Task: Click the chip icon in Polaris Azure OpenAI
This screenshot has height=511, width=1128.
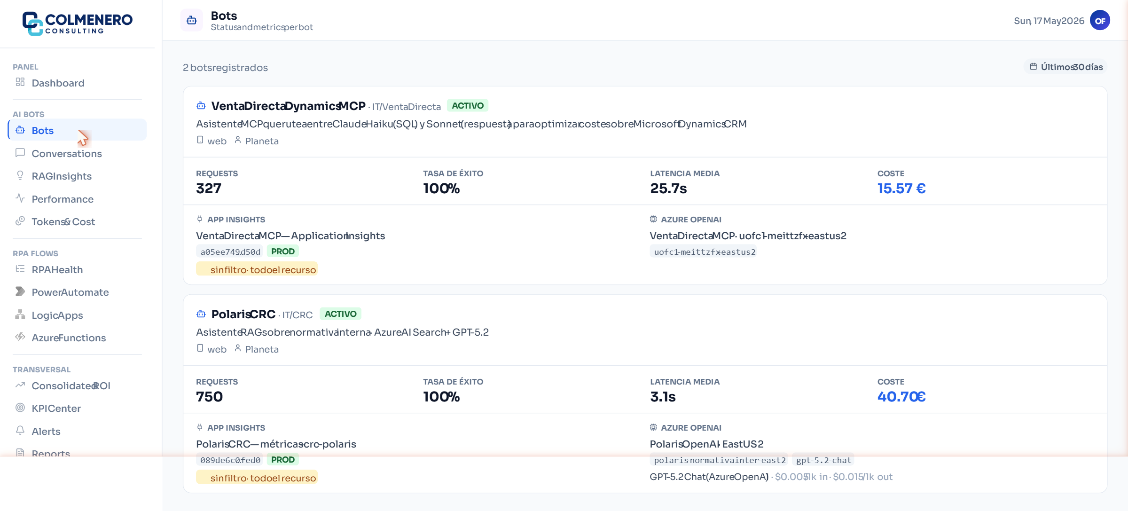Action: pos(653,427)
